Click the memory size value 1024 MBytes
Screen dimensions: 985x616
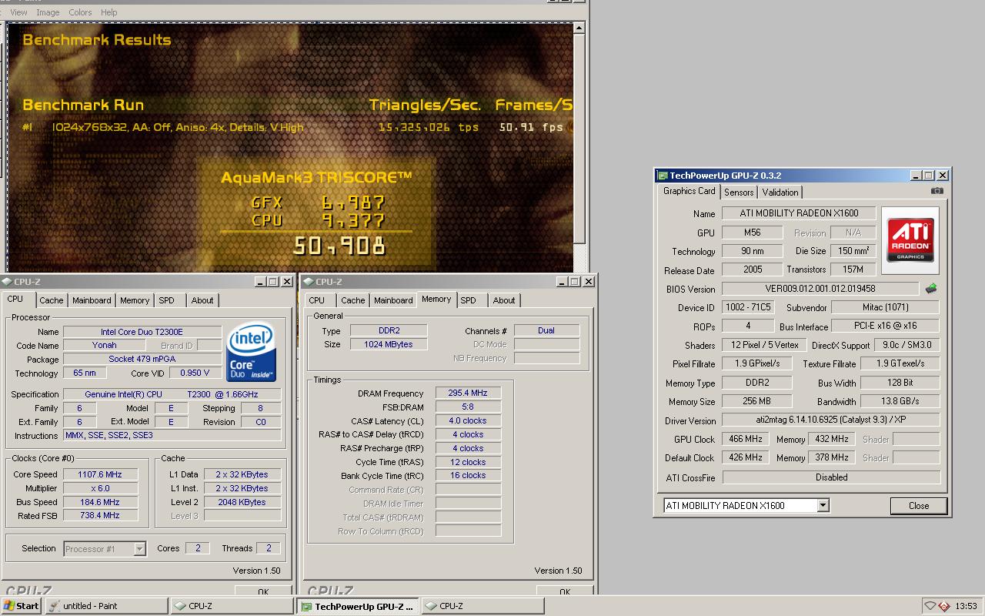coord(389,344)
